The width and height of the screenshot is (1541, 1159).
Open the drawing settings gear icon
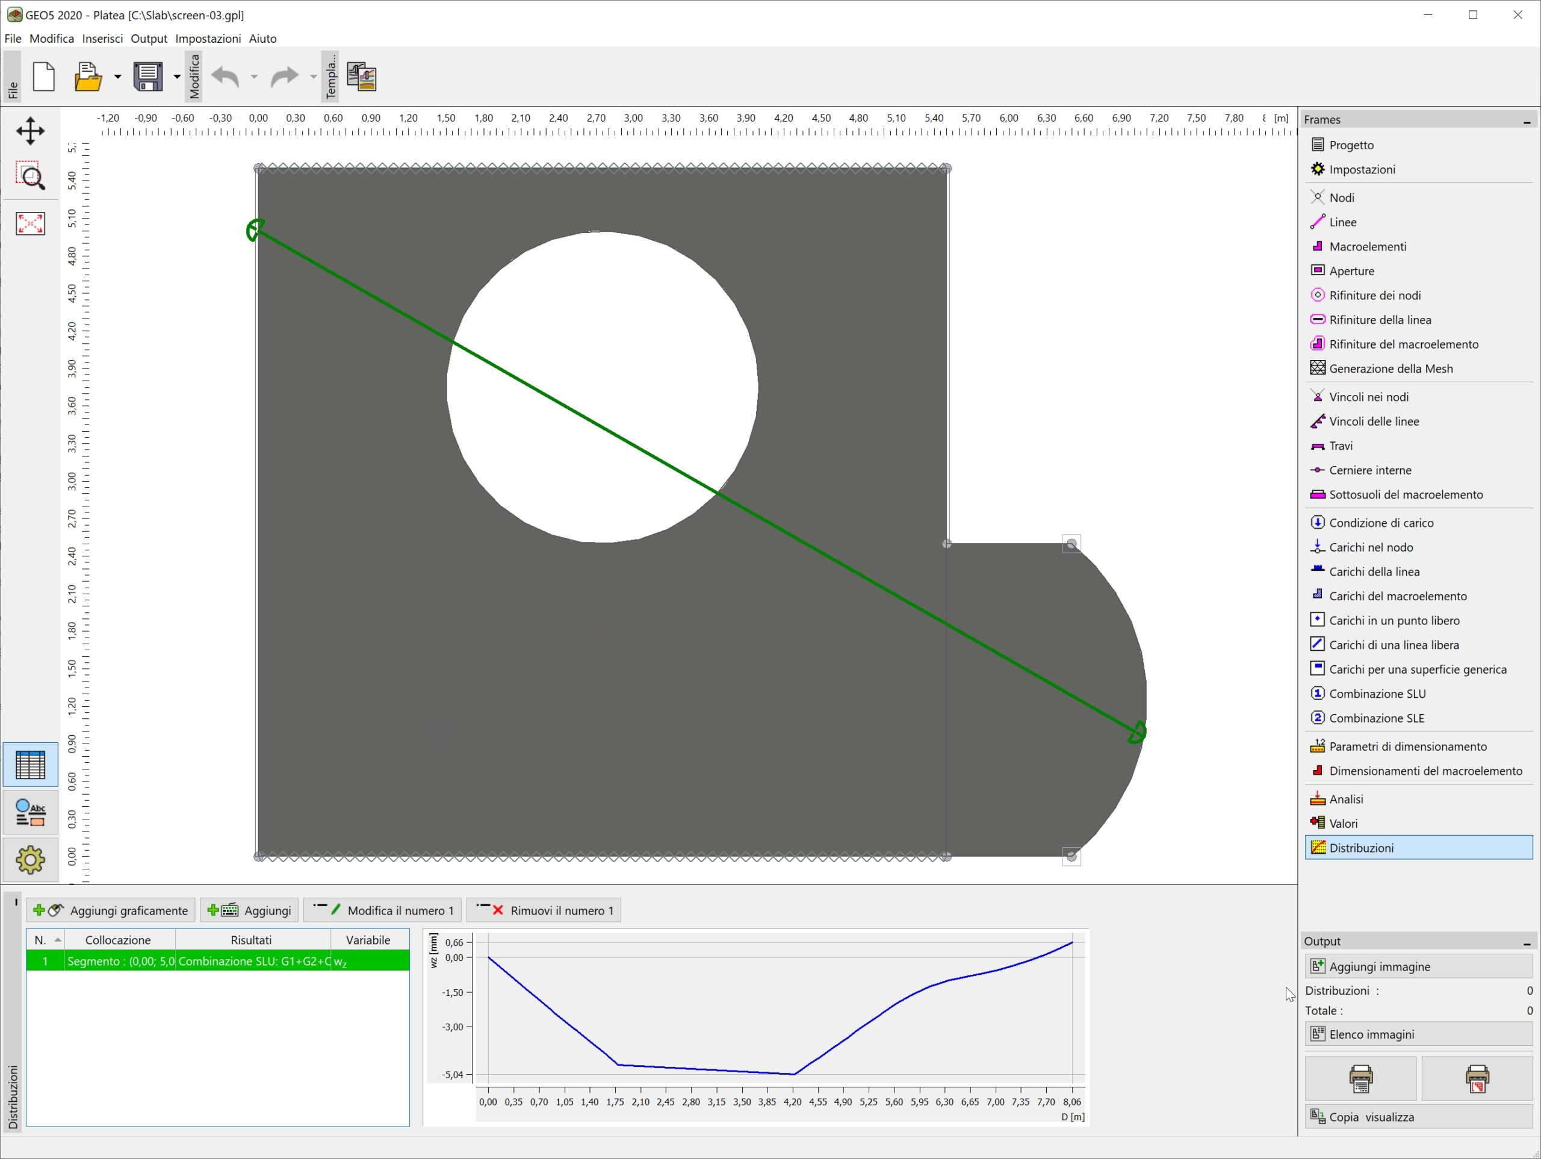tap(30, 859)
